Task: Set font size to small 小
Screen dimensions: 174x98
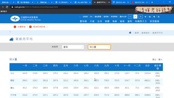Action: coord(130,17)
